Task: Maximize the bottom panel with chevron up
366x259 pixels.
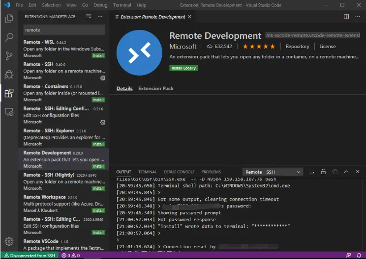Action: click(346, 172)
